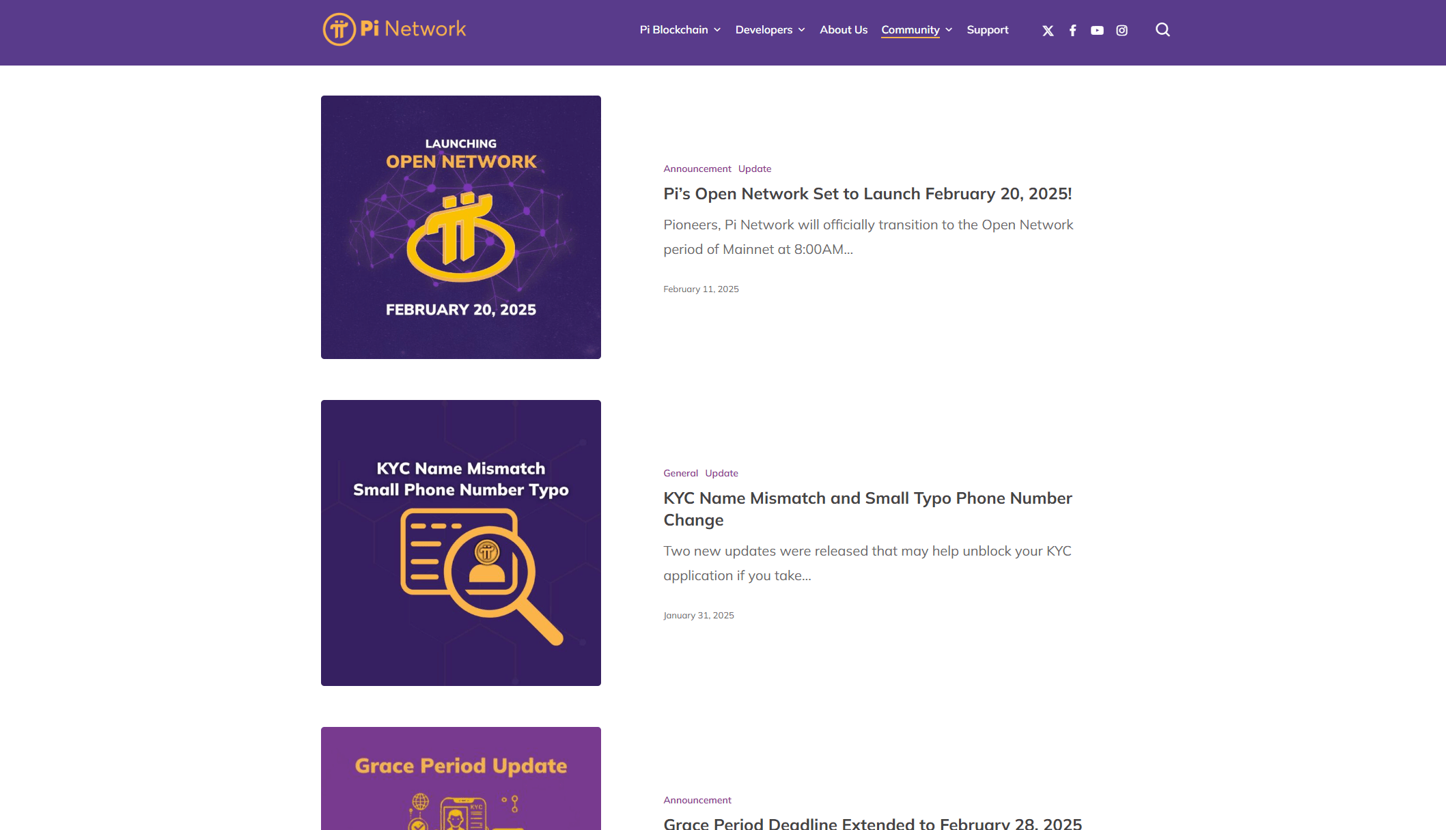Open the YouTube social icon

1096,30
